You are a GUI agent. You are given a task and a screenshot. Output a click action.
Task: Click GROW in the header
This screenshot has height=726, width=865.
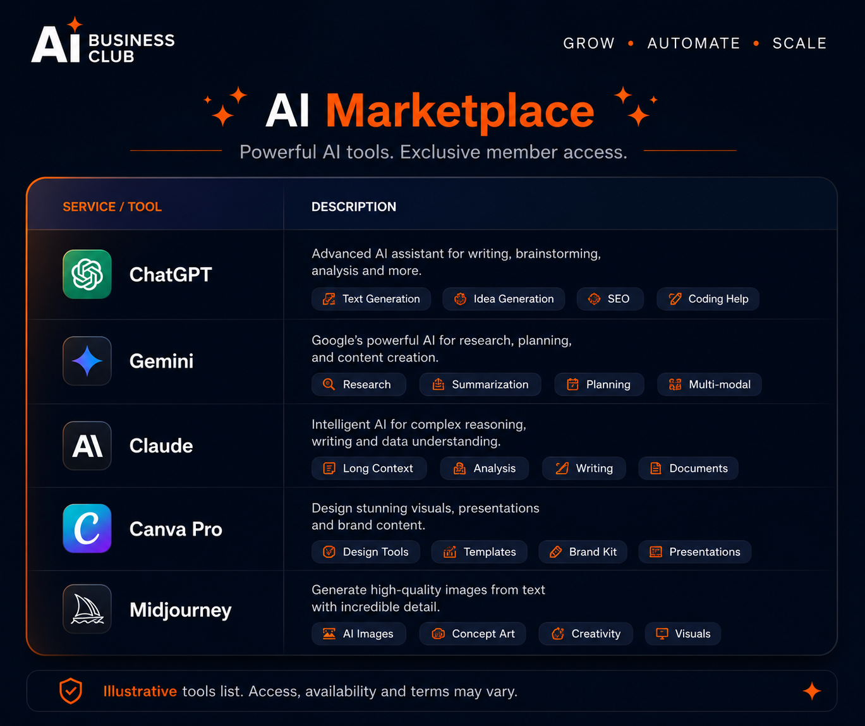(x=589, y=43)
